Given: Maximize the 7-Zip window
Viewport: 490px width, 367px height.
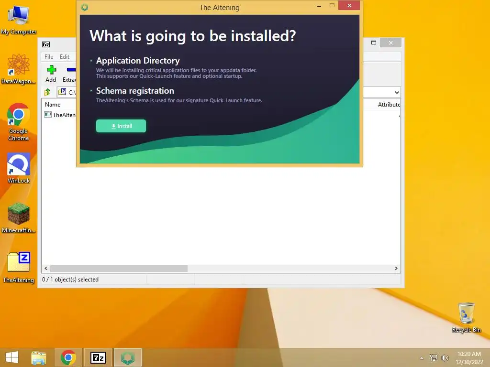Looking at the screenshot, I should tap(374, 43).
